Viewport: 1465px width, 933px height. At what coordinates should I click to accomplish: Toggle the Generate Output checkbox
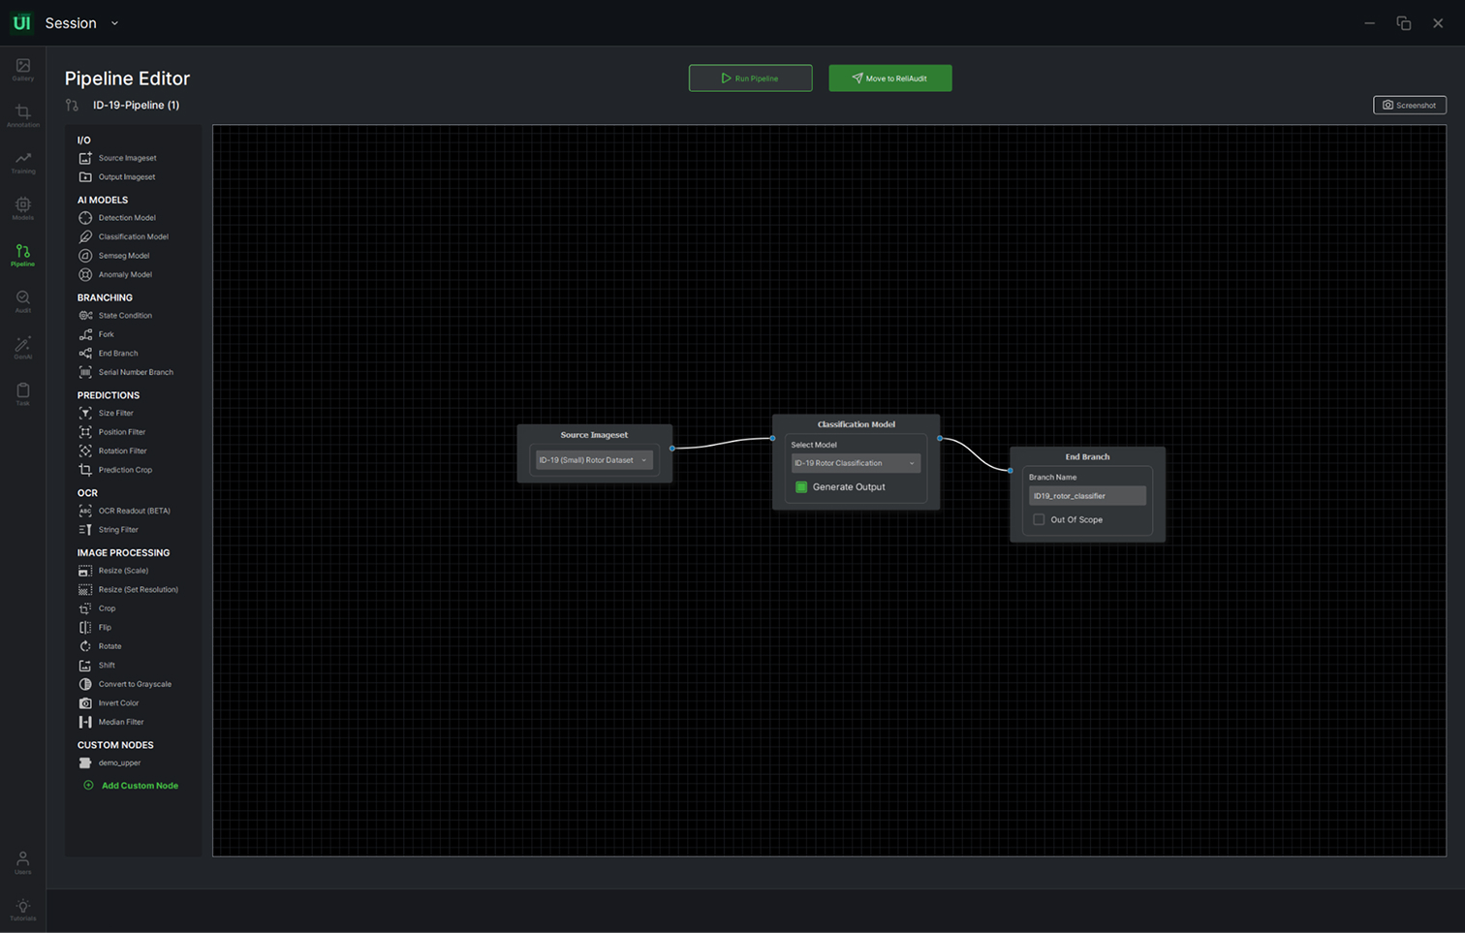point(801,487)
